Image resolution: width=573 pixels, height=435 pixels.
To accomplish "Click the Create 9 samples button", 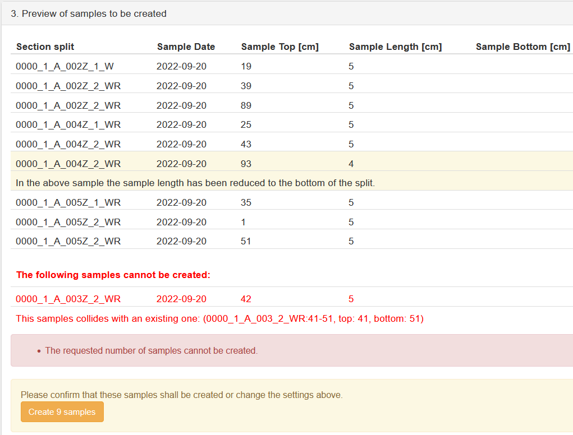I will pos(62,412).
